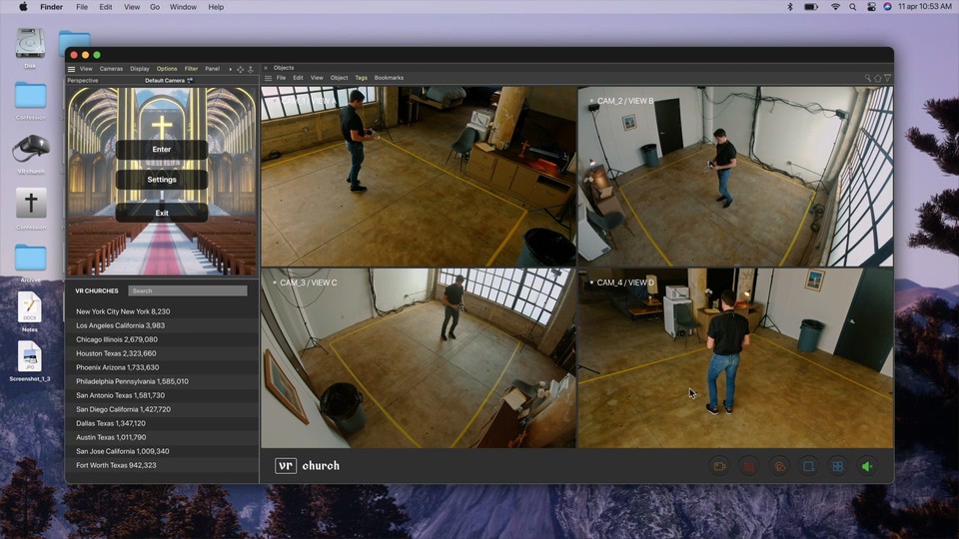
Task: Close the Objects panel tab
Action: click(x=266, y=68)
